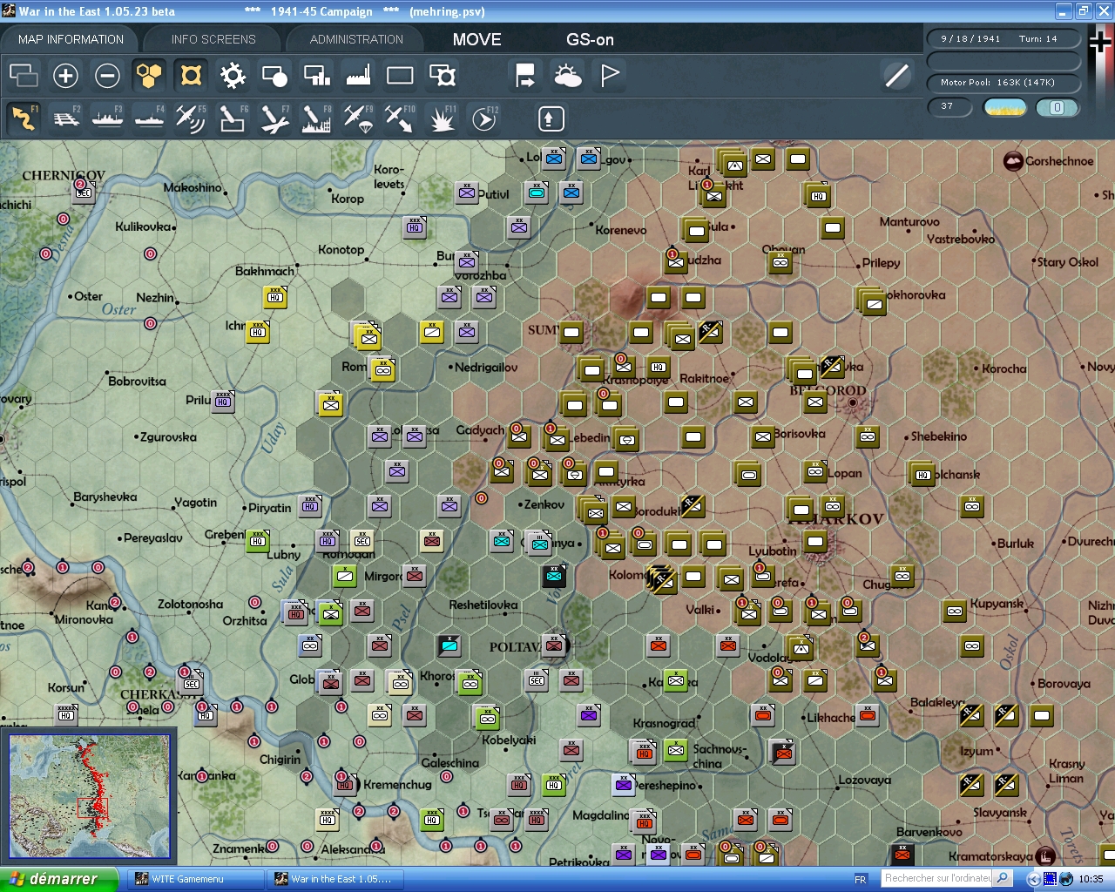The width and height of the screenshot is (1115, 892).
Task: Zoom out with the minus icon
Action: tap(107, 76)
